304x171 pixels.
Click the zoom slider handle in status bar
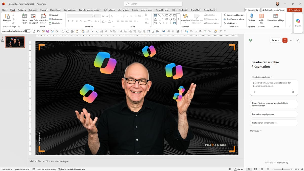pyautogui.click(x=282, y=169)
